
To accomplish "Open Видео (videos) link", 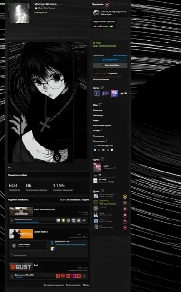I will [96, 120].
